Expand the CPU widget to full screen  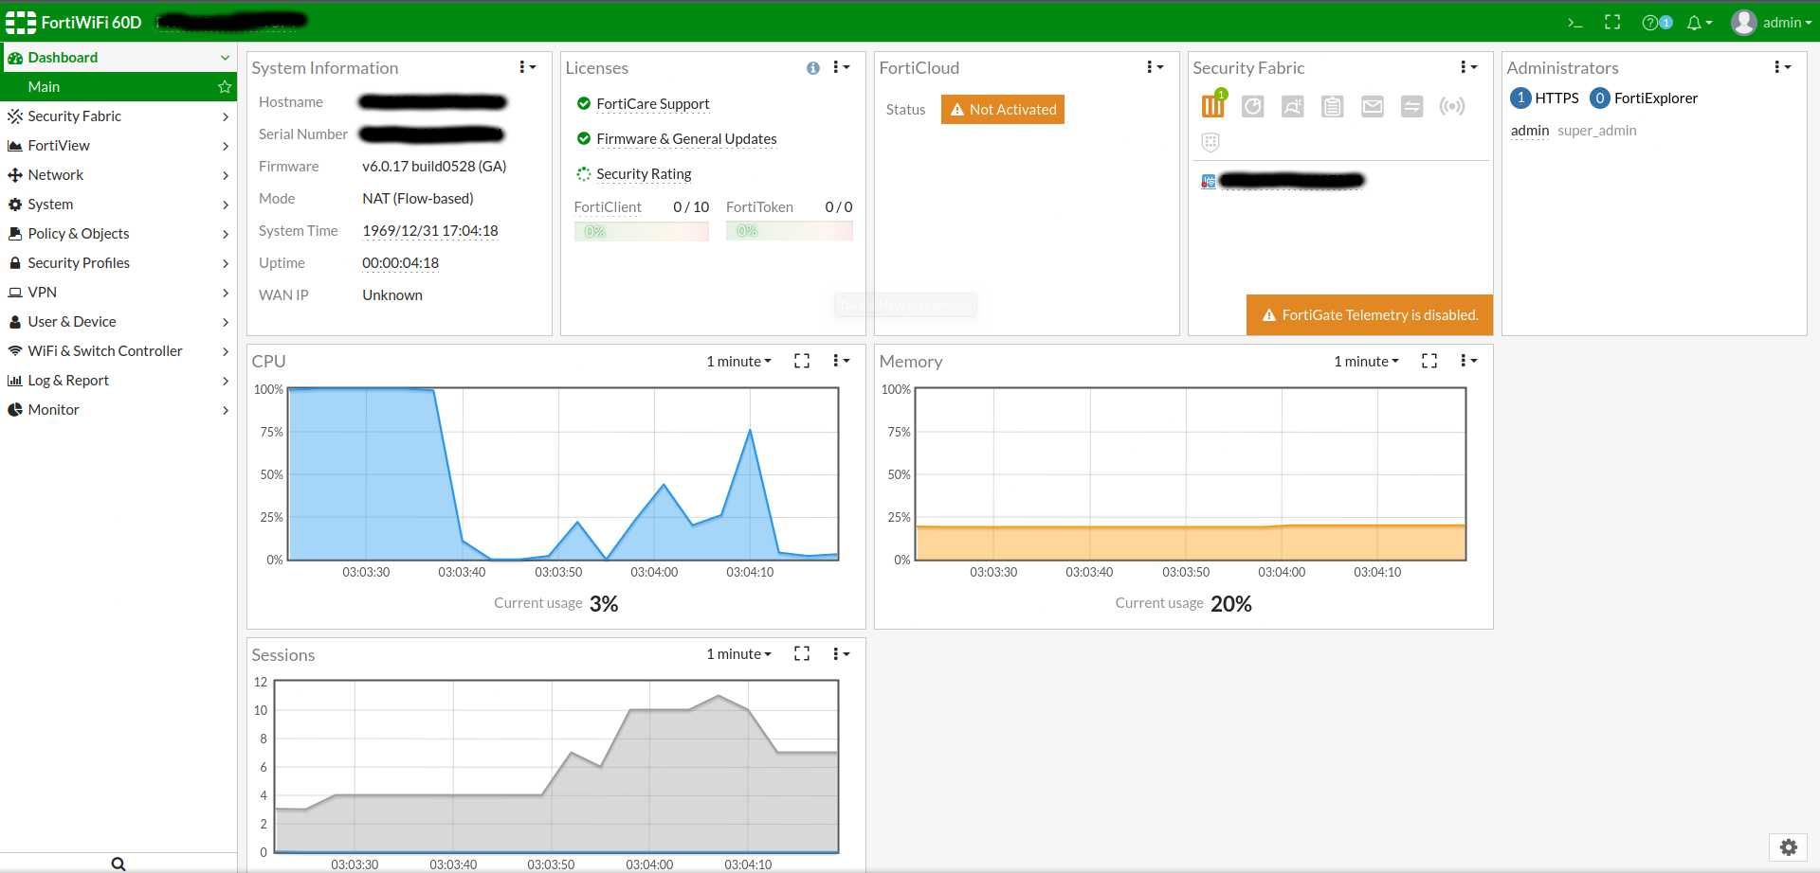[x=802, y=361]
